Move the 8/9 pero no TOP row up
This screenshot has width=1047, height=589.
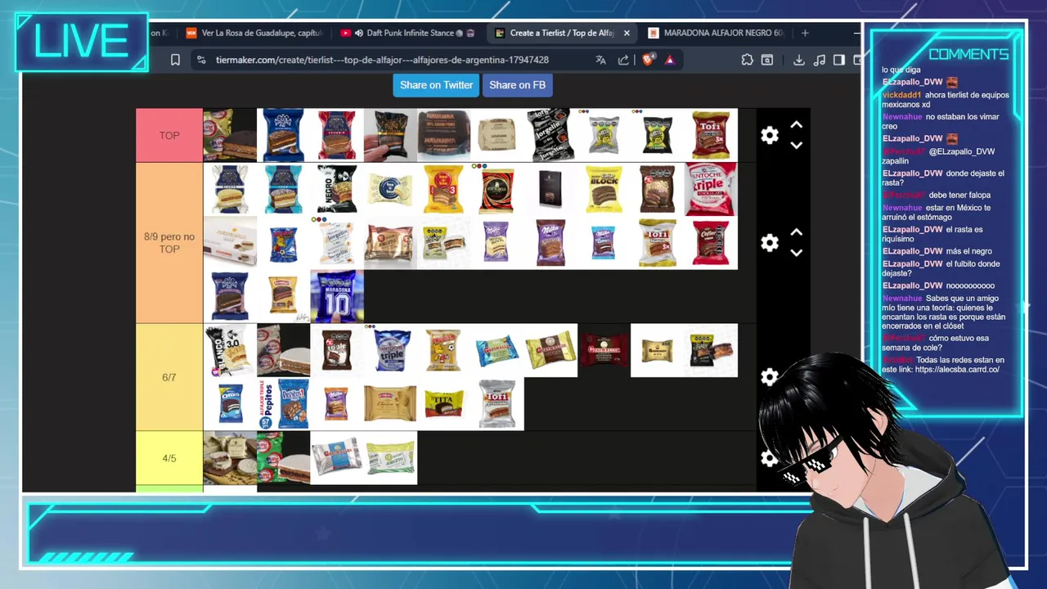[797, 232]
